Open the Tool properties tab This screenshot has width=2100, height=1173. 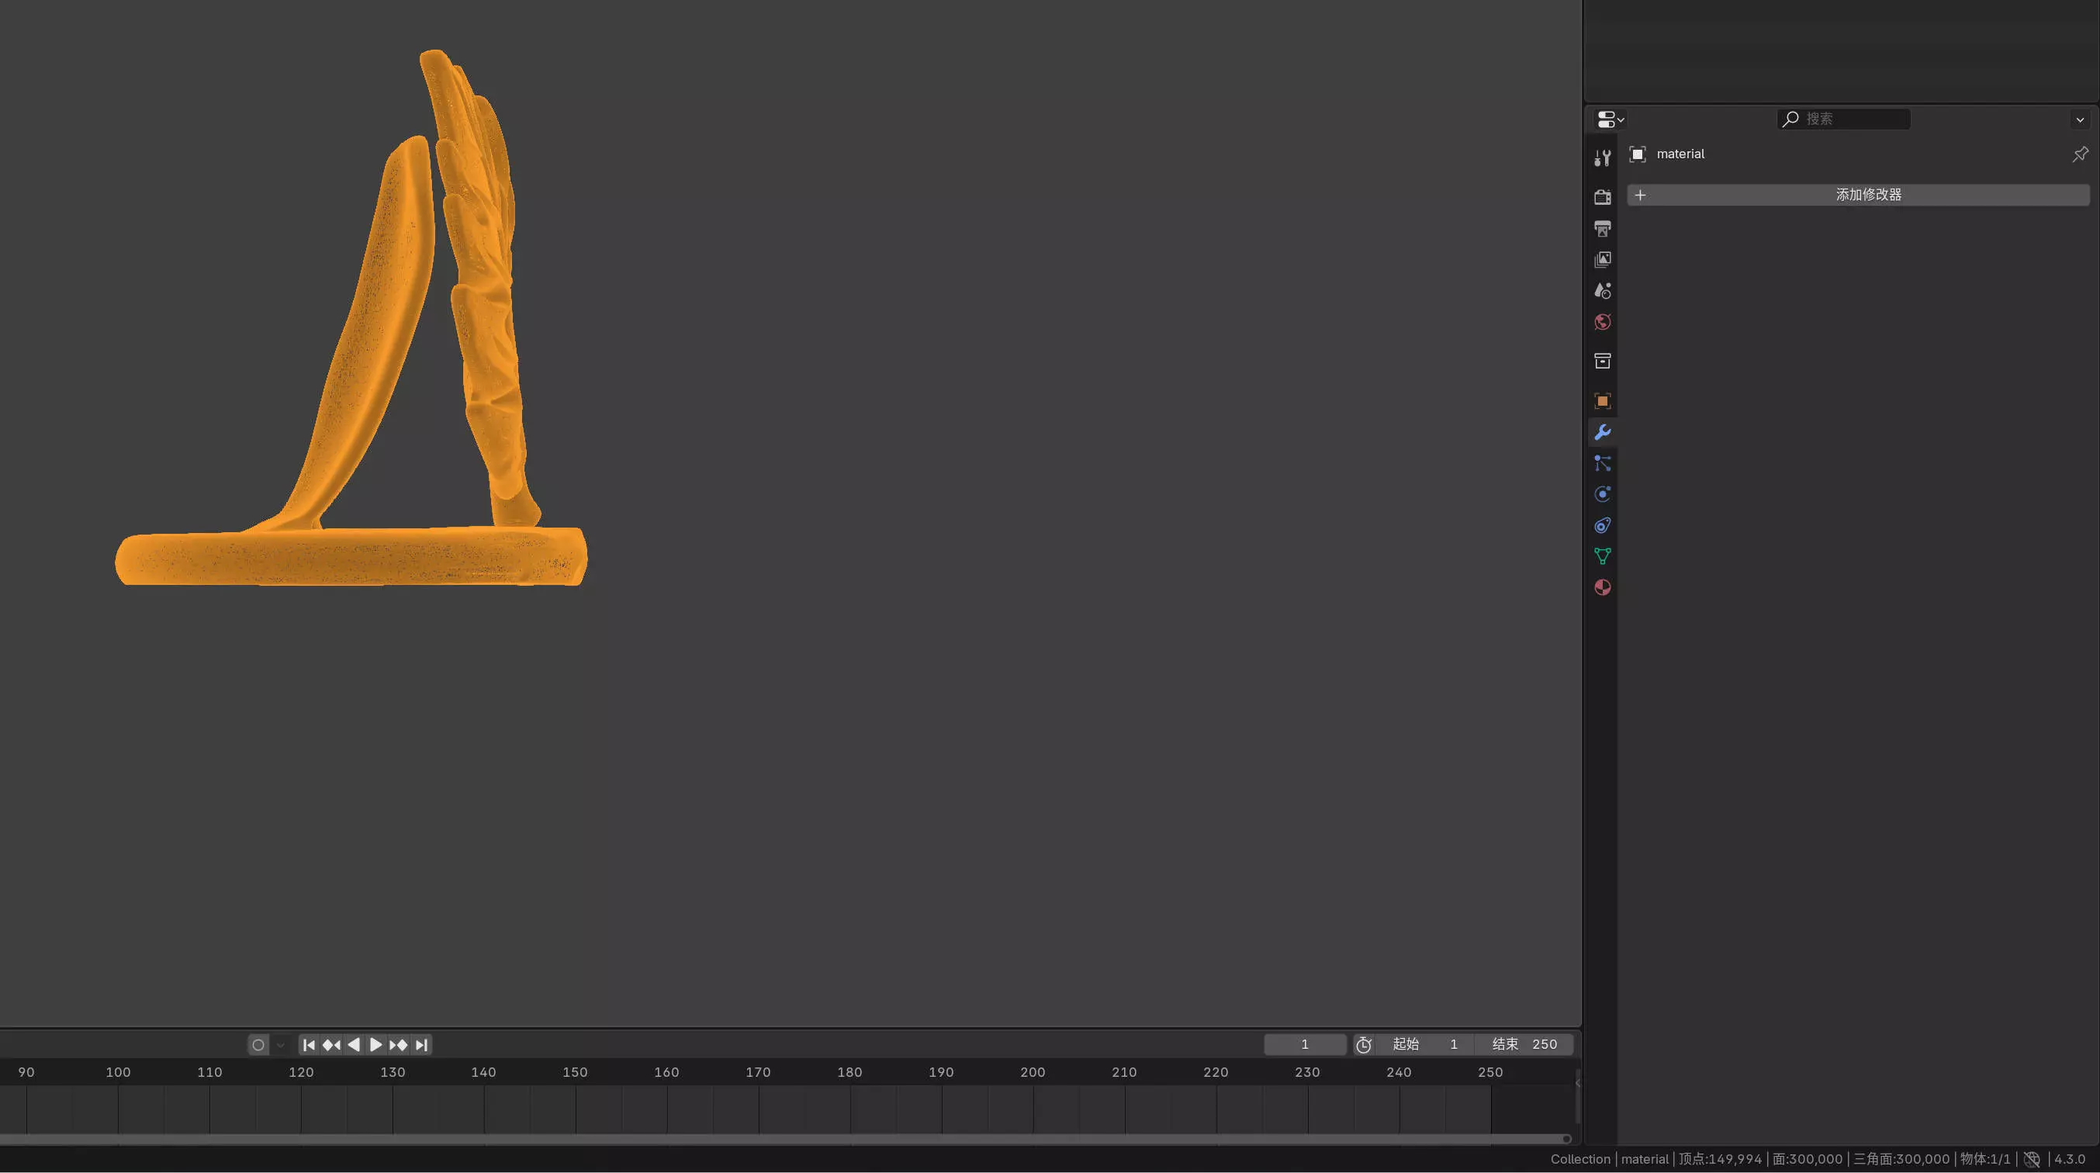tap(1602, 158)
